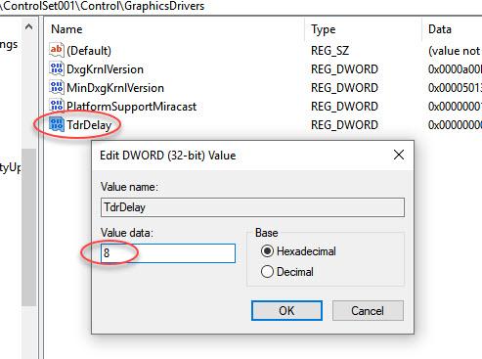This screenshot has height=359, width=482.
Task: Click the Data column header
Action: pyautogui.click(x=440, y=29)
